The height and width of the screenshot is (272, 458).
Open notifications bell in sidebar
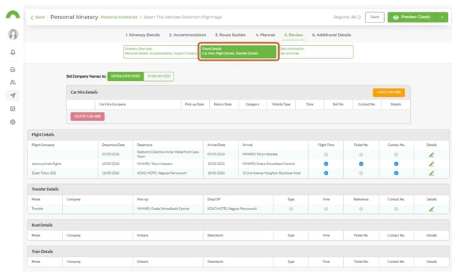point(13,52)
